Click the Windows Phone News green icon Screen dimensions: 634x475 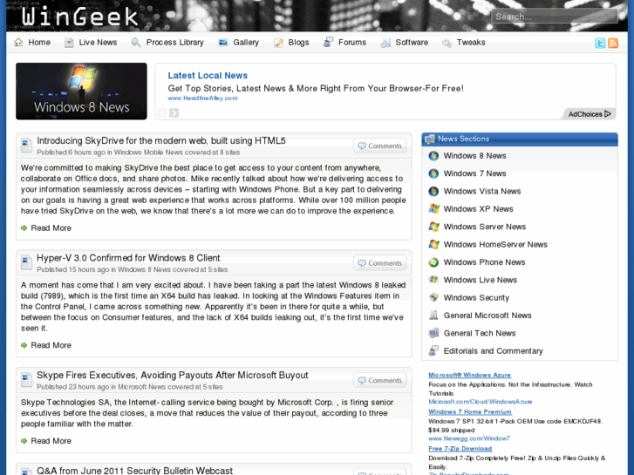(433, 262)
